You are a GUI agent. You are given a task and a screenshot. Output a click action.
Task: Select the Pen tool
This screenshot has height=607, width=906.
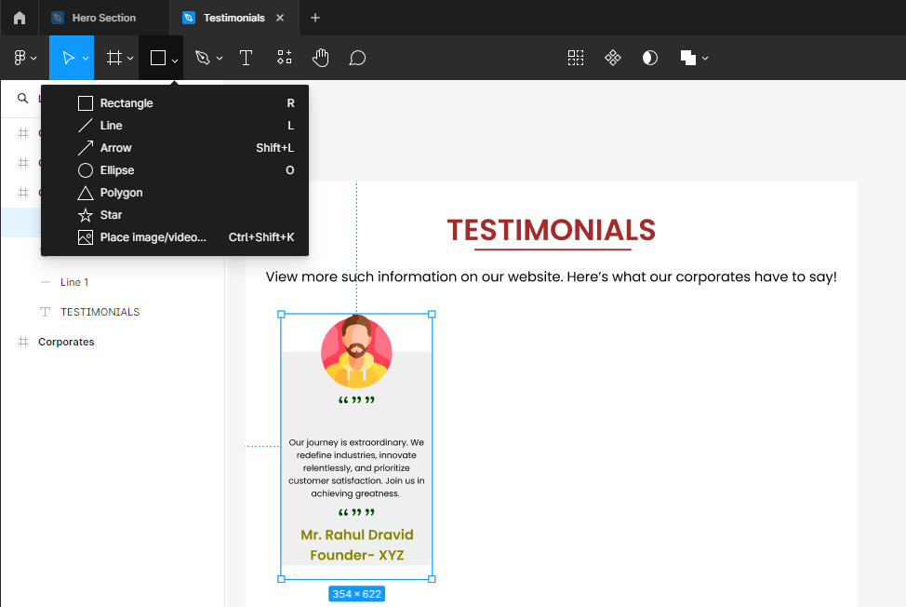coord(203,58)
